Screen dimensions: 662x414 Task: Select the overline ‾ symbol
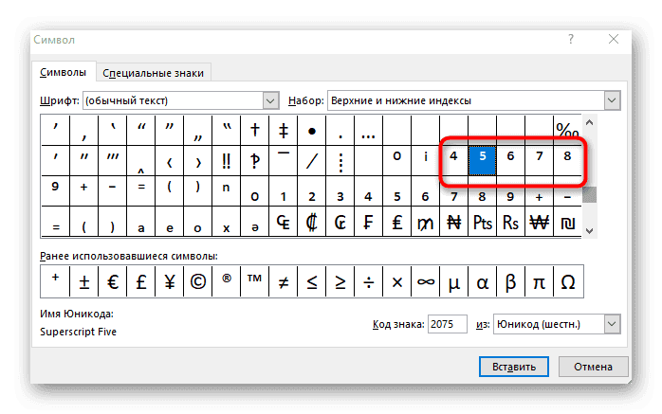point(284,161)
